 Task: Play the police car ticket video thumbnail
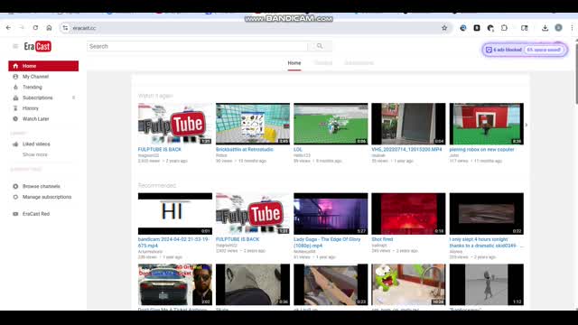175,284
